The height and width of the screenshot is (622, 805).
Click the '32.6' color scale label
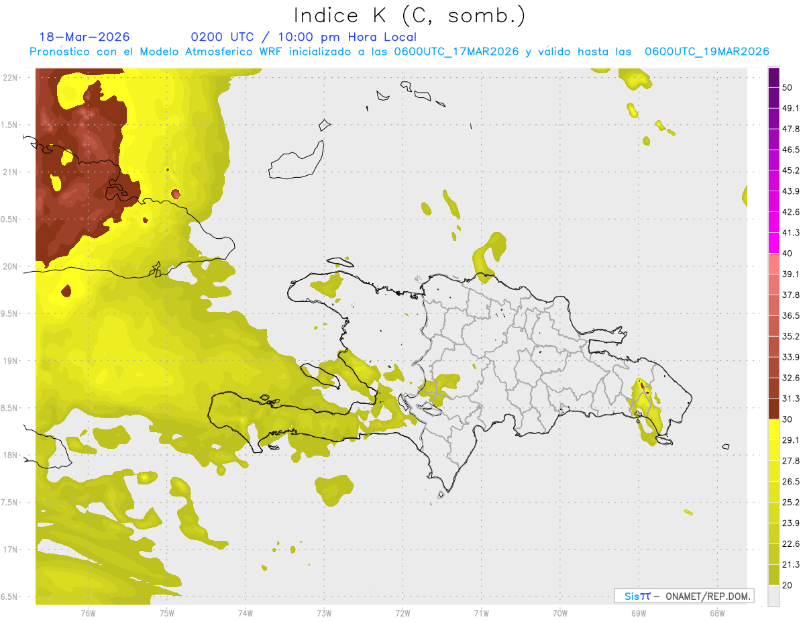(x=791, y=378)
